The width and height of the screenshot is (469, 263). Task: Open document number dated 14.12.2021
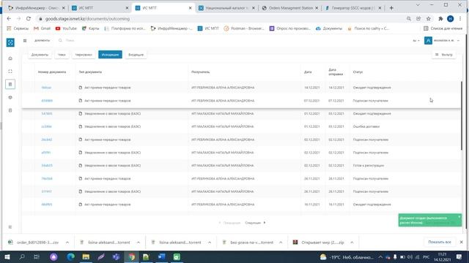[x=46, y=88]
